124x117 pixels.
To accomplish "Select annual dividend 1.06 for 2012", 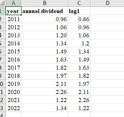I will click(44, 27).
